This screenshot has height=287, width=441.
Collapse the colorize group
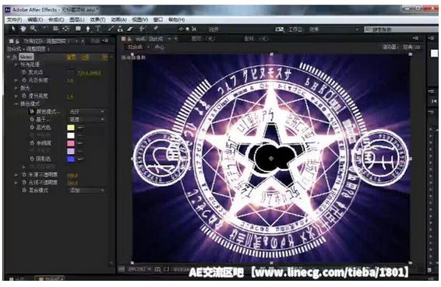click(16, 104)
